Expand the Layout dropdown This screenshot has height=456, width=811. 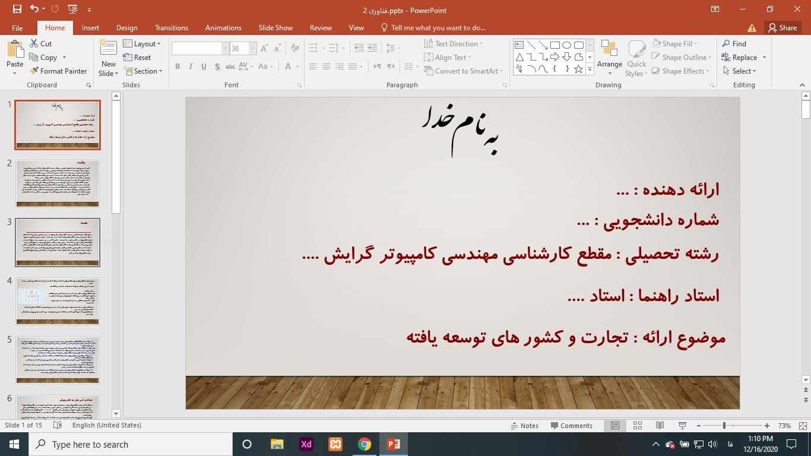142,44
